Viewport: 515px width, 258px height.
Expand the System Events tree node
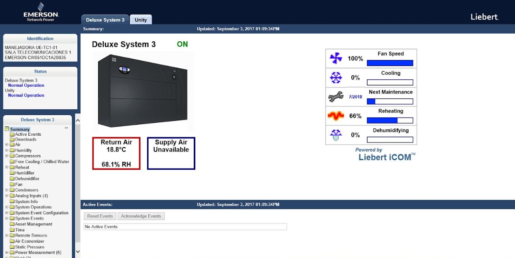click(7, 218)
